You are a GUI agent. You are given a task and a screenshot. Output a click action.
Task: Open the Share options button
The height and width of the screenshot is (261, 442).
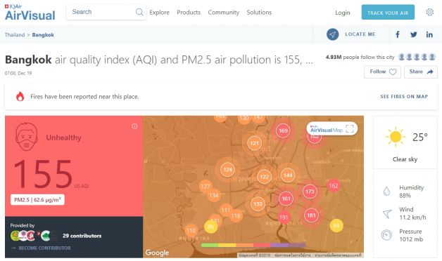421,72
